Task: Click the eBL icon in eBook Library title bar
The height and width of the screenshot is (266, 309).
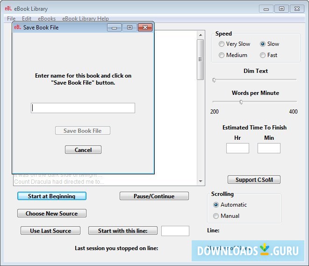Action: (x=8, y=8)
